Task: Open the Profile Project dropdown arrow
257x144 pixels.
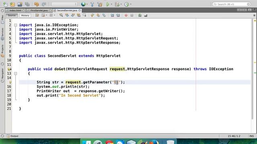Action: click(x=131, y=4)
